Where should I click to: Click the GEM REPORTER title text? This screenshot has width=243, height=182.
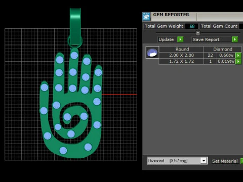171,15
